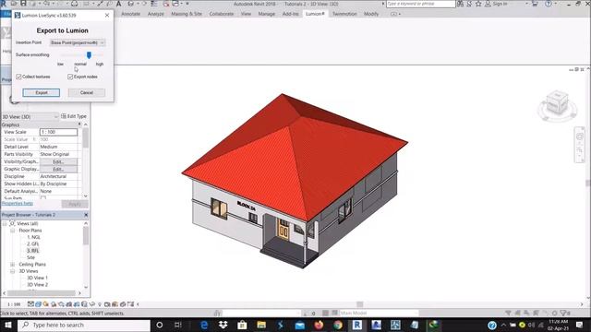The image size is (591, 332).
Task: Click the Edit Type button
Action: [x=74, y=116]
